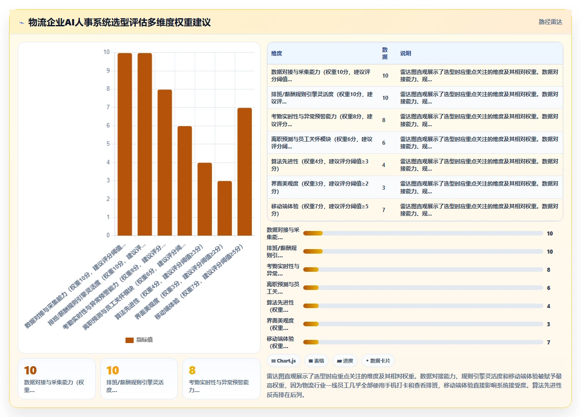Click the lightning icon beside the dashboard title
This screenshot has height=417, width=581.
pyautogui.click(x=22, y=23)
